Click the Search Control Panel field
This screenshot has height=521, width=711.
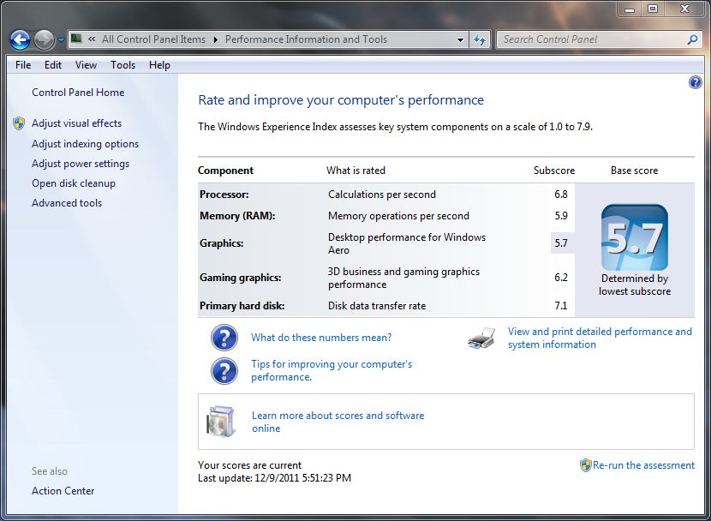(599, 39)
